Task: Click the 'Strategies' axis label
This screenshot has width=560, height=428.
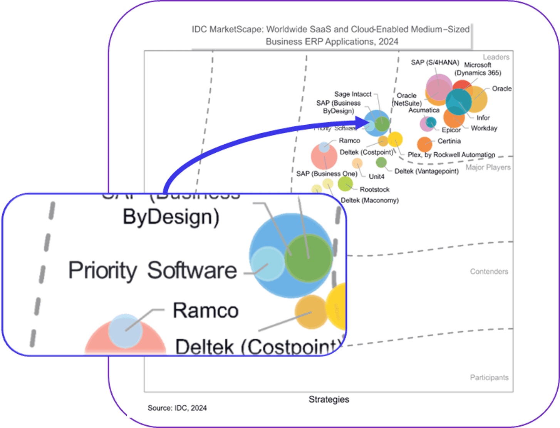Action: point(329,400)
